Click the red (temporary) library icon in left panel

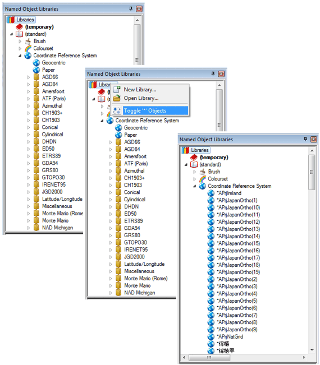[x=19, y=27]
